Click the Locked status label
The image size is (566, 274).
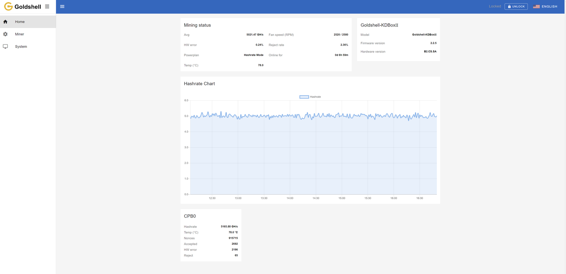[495, 6]
